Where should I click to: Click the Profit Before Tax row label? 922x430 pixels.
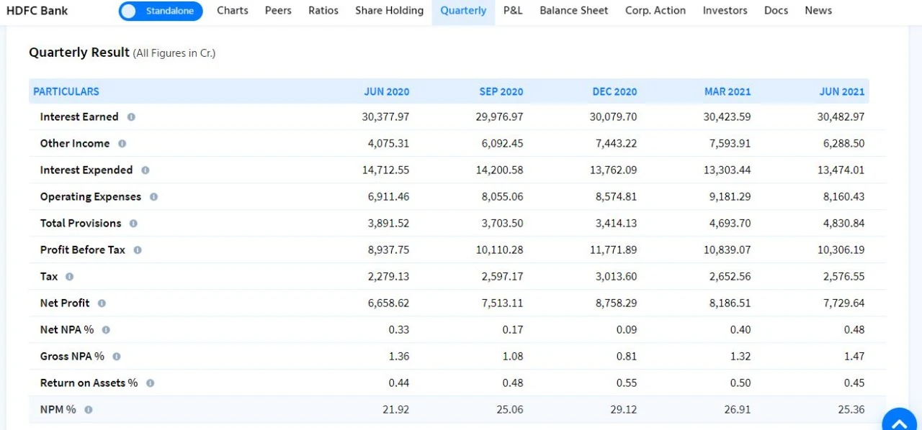pyautogui.click(x=83, y=250)
